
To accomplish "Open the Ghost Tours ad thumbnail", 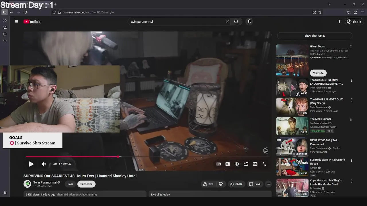I will 292,60.
